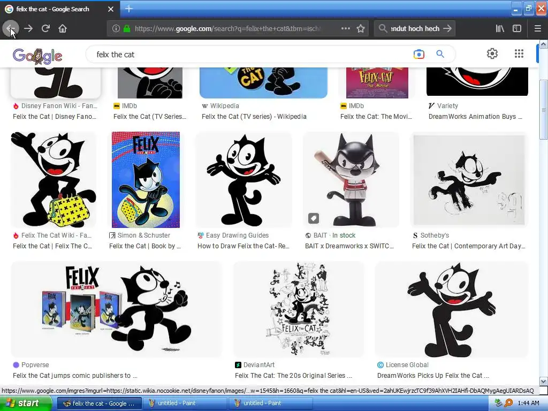Image resolution: width=548 pixels, height=411 pixels.
Task: Open Google quick settings gear
Action: 492,54
